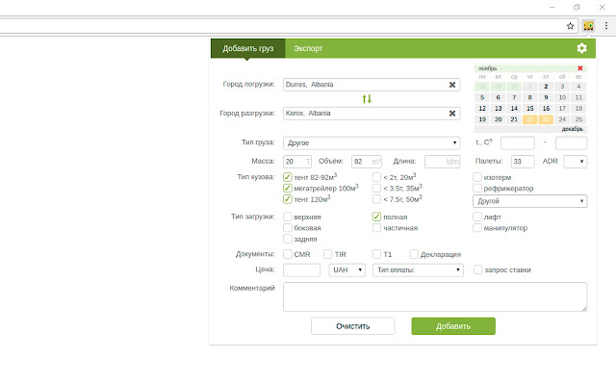The image size is (616, 385).
Task: Click the minimum temperature field
Action: [518, 143]
